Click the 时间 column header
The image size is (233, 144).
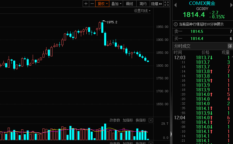pyautogui.click(x=178, y=52)
